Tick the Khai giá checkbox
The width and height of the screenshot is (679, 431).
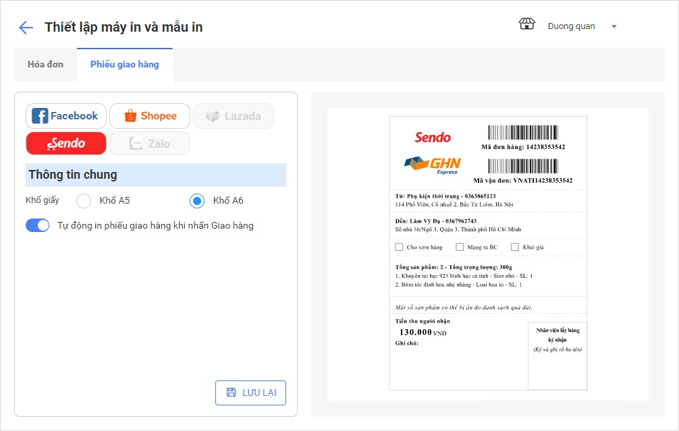[515, 248]
